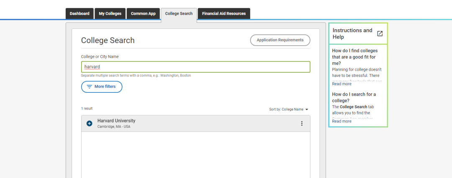Screen dimensions: 452x178
Task: Click the filter lines icon in More filters
Action: click(x=89, y=87)
